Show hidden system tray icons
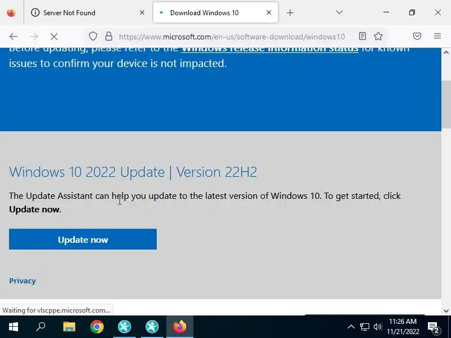The height and width of the screenshot is (338, 451). [351, 327]
